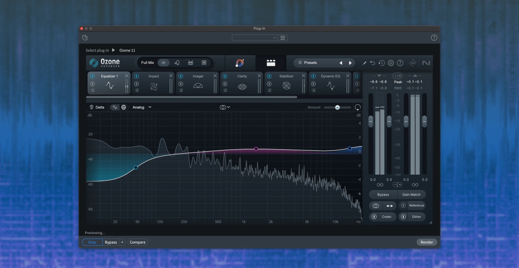Adjust the Amount slider
519x268 pixels.
coord(337,107)
